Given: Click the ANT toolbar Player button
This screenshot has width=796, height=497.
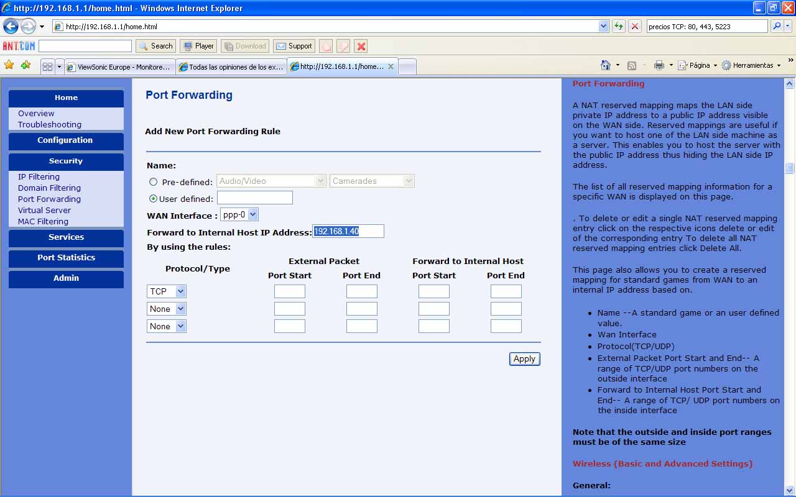Looking at the screenshot, I should 198,46.
